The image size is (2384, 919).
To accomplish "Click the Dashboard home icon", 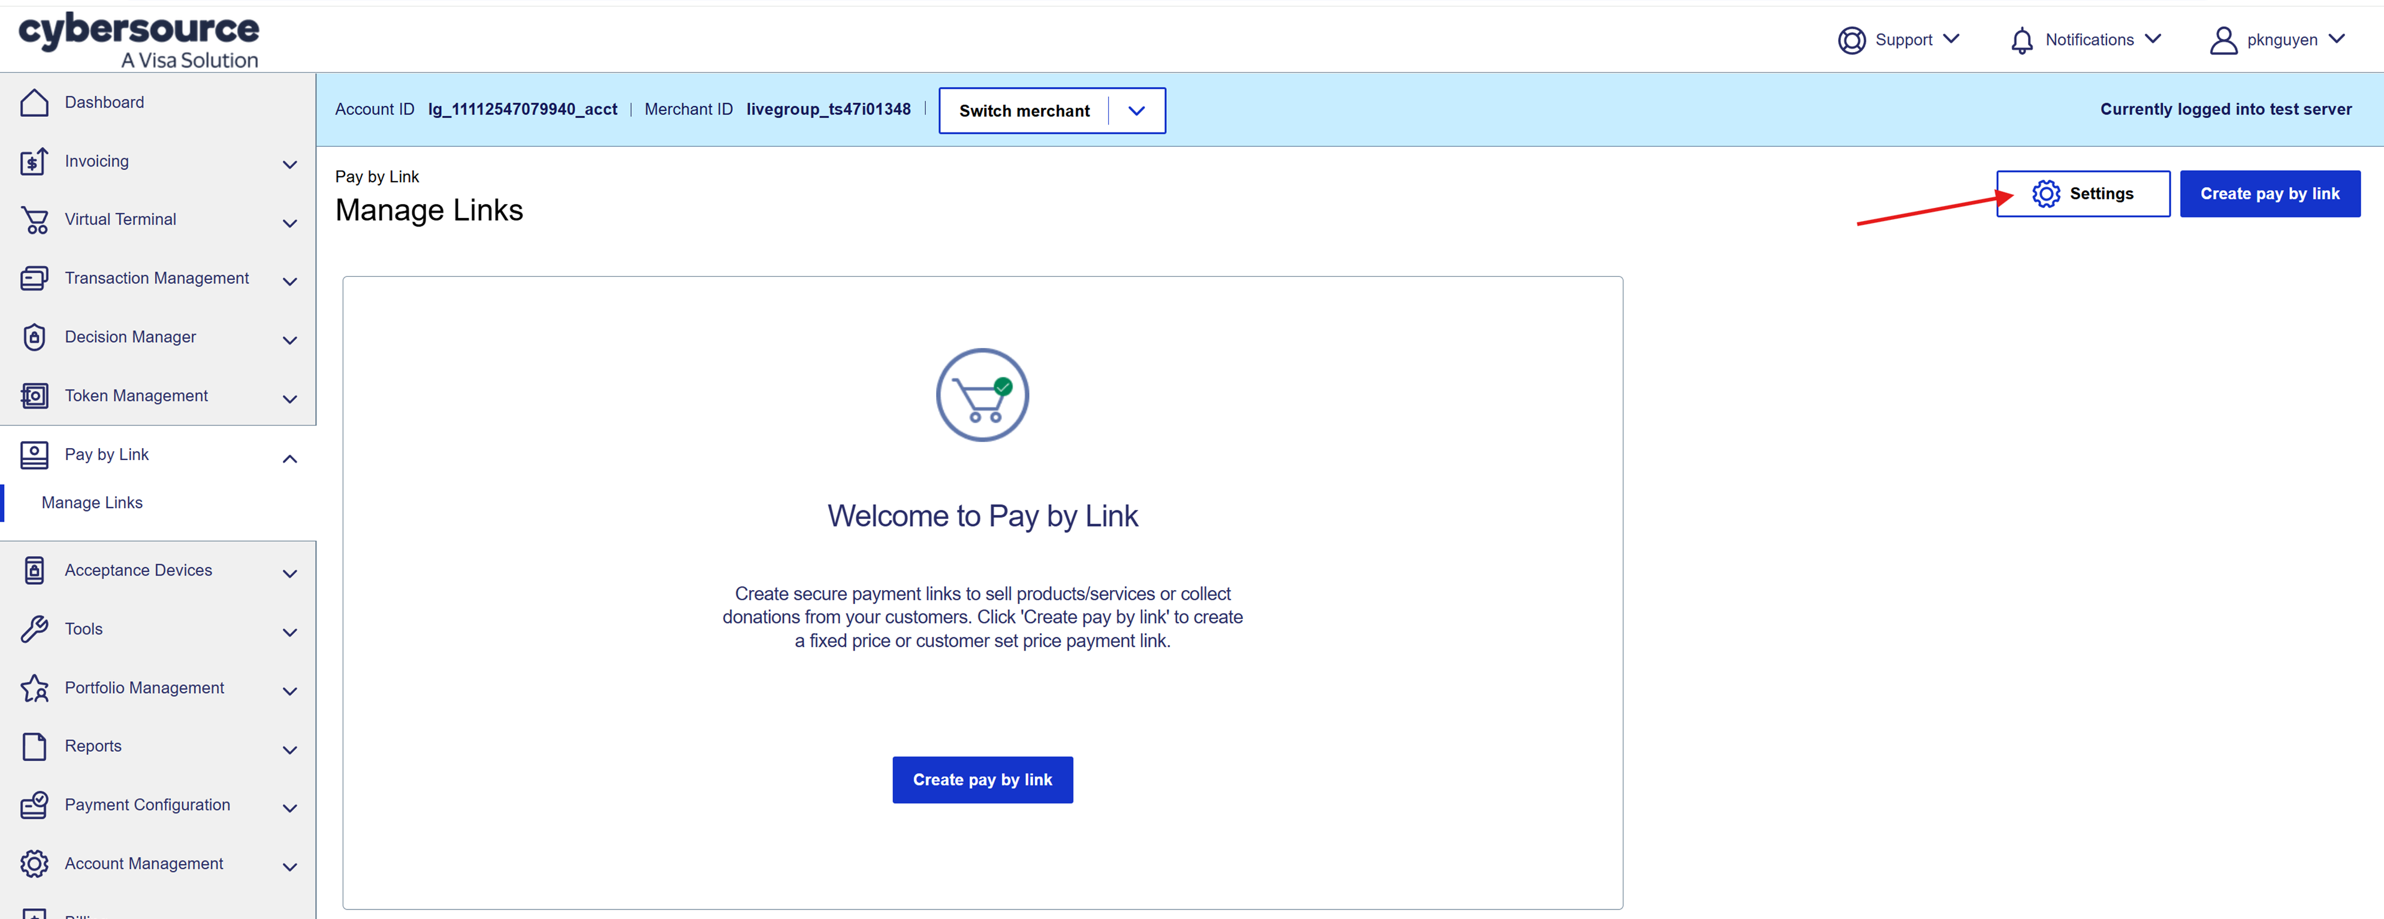I will click(x=34, y=102).
